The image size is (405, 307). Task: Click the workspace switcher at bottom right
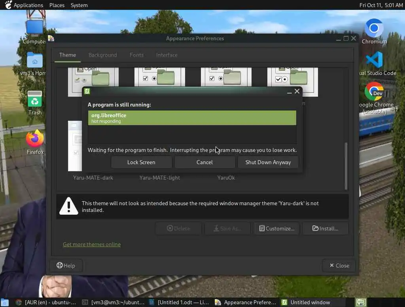[361, 302]
